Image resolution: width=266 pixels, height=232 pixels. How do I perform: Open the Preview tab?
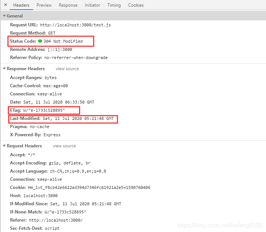pyautogui.click(x=44, y=5)
